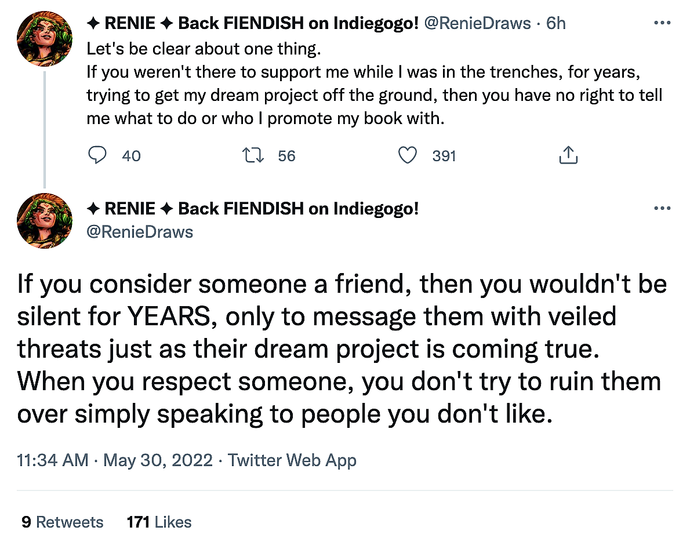Click the @RenieDraws handle below the second display name
This screenshot has height=549, width=690.
coord(139,232)
